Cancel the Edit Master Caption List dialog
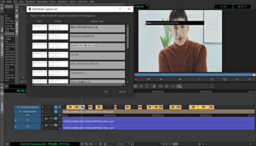Screen dimensions: 256x146 pos(122,91)
